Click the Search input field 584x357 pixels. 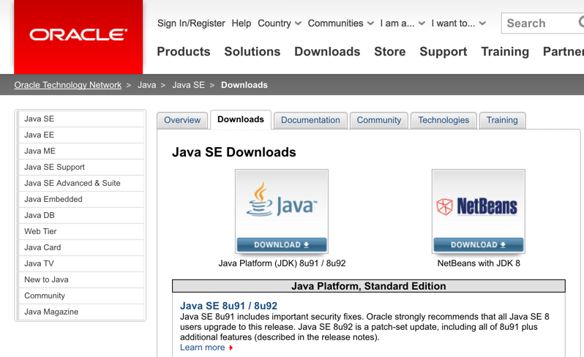click(542, 23)
